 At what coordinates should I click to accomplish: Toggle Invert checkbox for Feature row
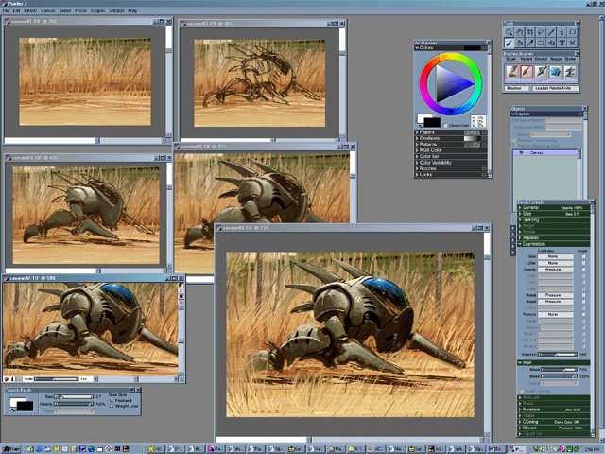[583, 314]
